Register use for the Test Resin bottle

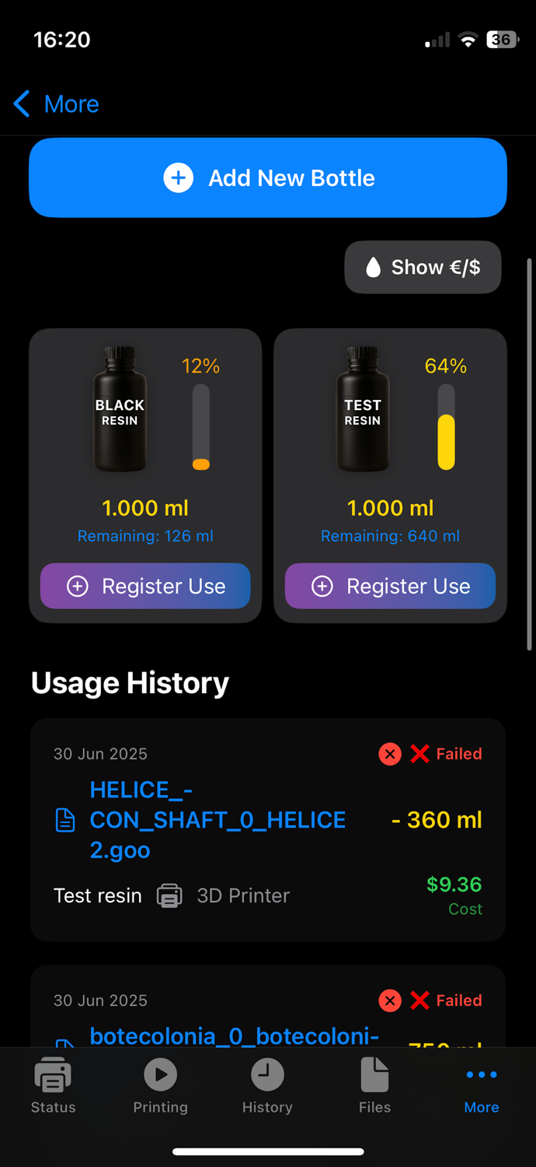tap(390, 586)
